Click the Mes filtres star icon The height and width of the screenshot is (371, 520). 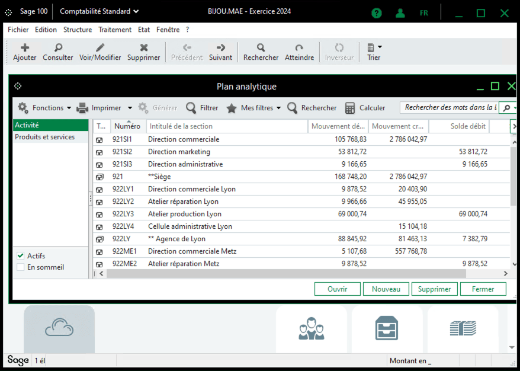pyautogui.click(x=232, y=108)
